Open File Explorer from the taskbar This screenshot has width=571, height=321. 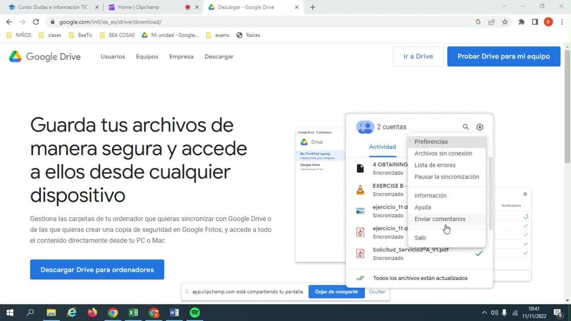pyautogui.click(x=51, y=313)
